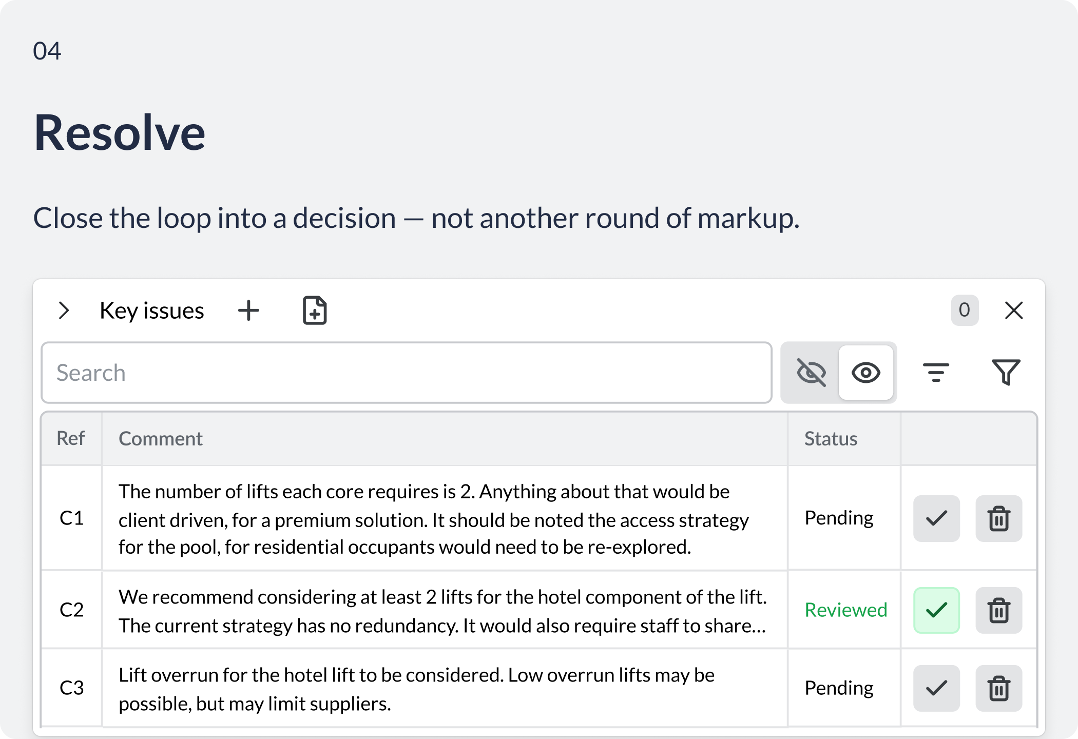Mark comment C3 as reviewed

click(936, 688)
